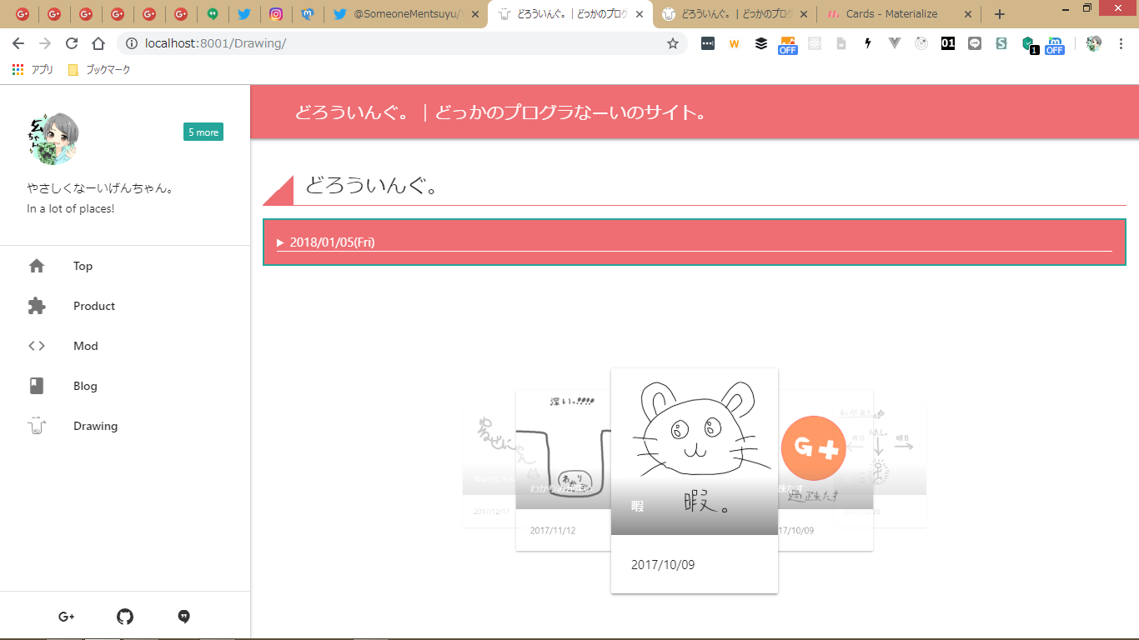Click the Google+ icon in sidebar footer

pyautogui.click(x=67, y=617)
